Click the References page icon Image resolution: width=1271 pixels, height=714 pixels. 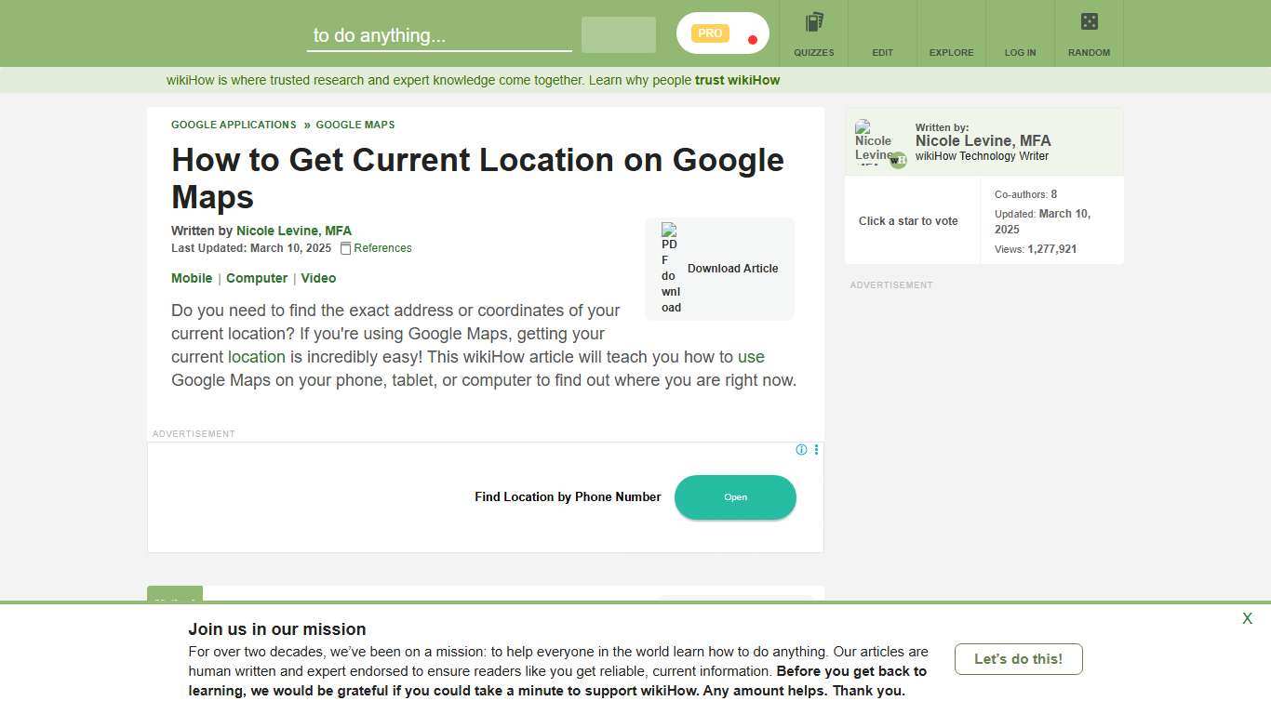point(345,248)
